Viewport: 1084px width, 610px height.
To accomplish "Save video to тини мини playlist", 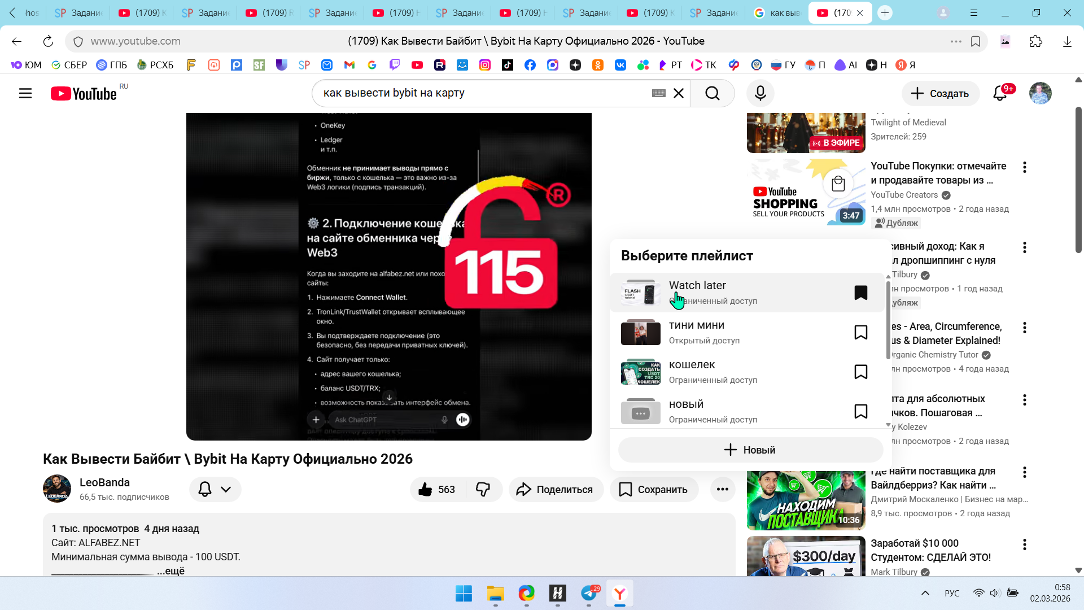I will tap(860, 332).
